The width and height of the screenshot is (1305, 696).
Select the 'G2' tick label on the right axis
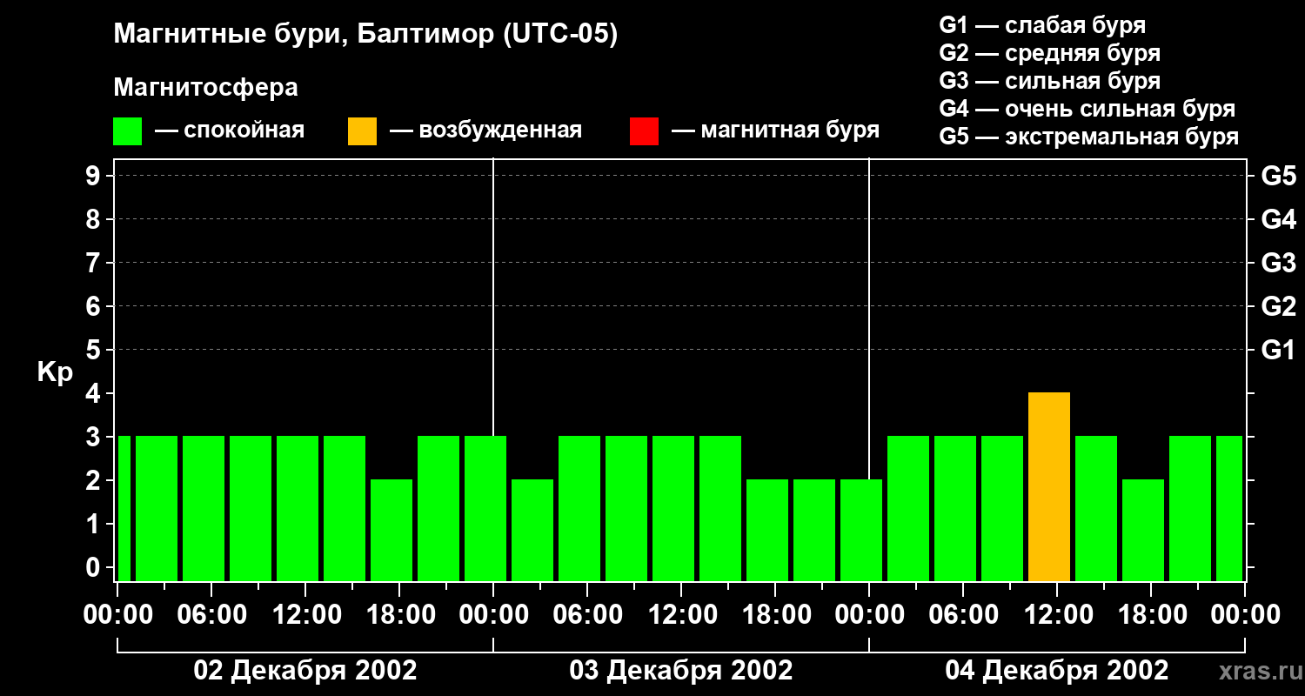[x=1278, y=306]
